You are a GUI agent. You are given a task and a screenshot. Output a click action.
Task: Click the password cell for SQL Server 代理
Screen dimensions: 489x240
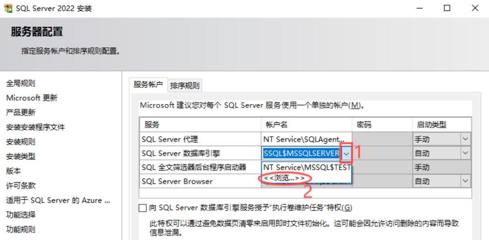pos(382,139)
